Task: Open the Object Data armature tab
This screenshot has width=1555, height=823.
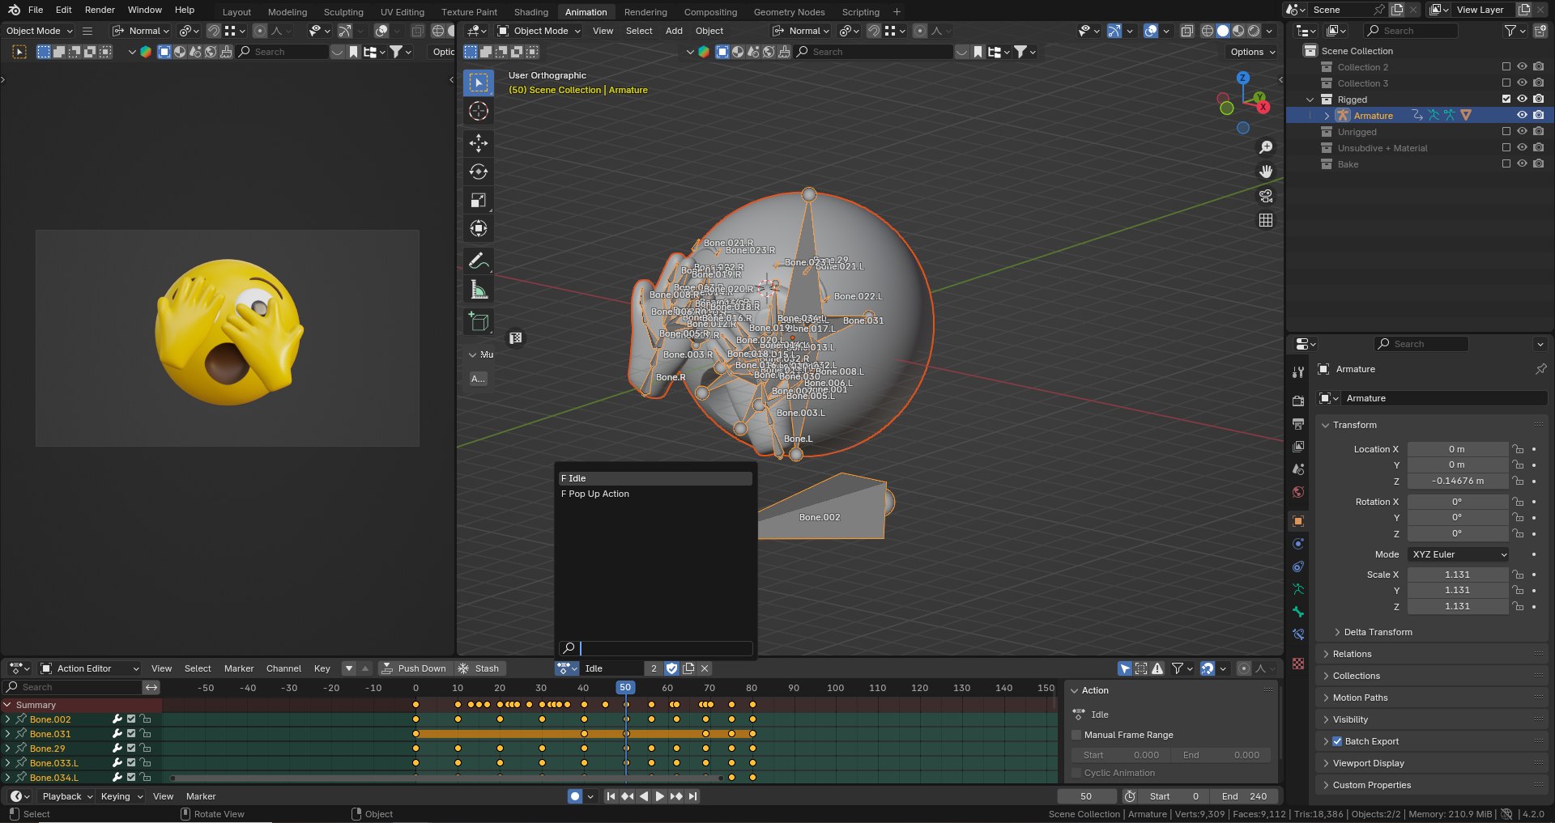Action: [1298, 589]
